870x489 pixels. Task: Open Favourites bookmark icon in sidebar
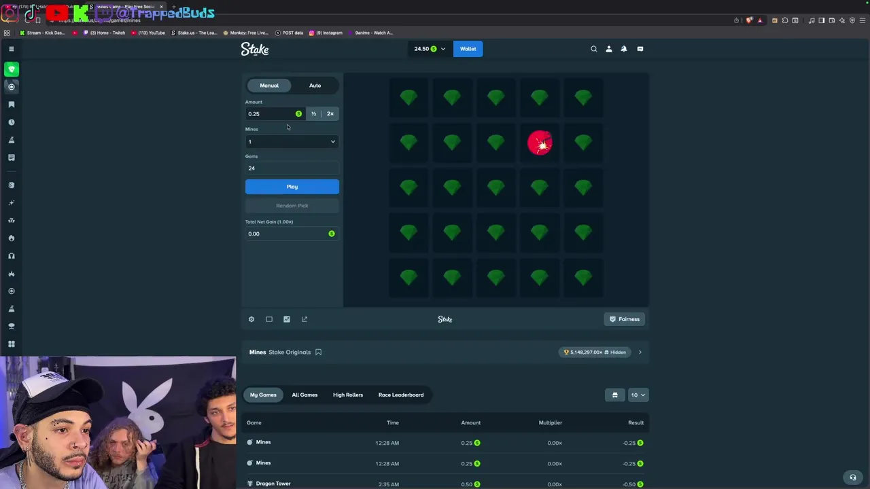tap(12, 105)
